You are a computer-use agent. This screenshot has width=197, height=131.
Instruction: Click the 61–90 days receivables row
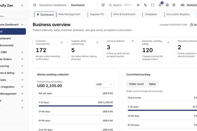(x=76, y=122)
